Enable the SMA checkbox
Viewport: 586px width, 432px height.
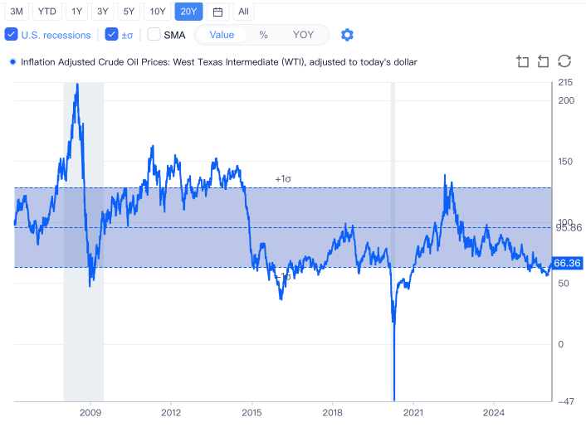154,34
